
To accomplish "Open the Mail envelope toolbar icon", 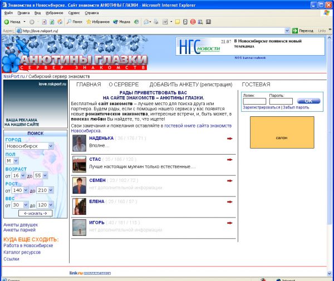I will point(146,22).
